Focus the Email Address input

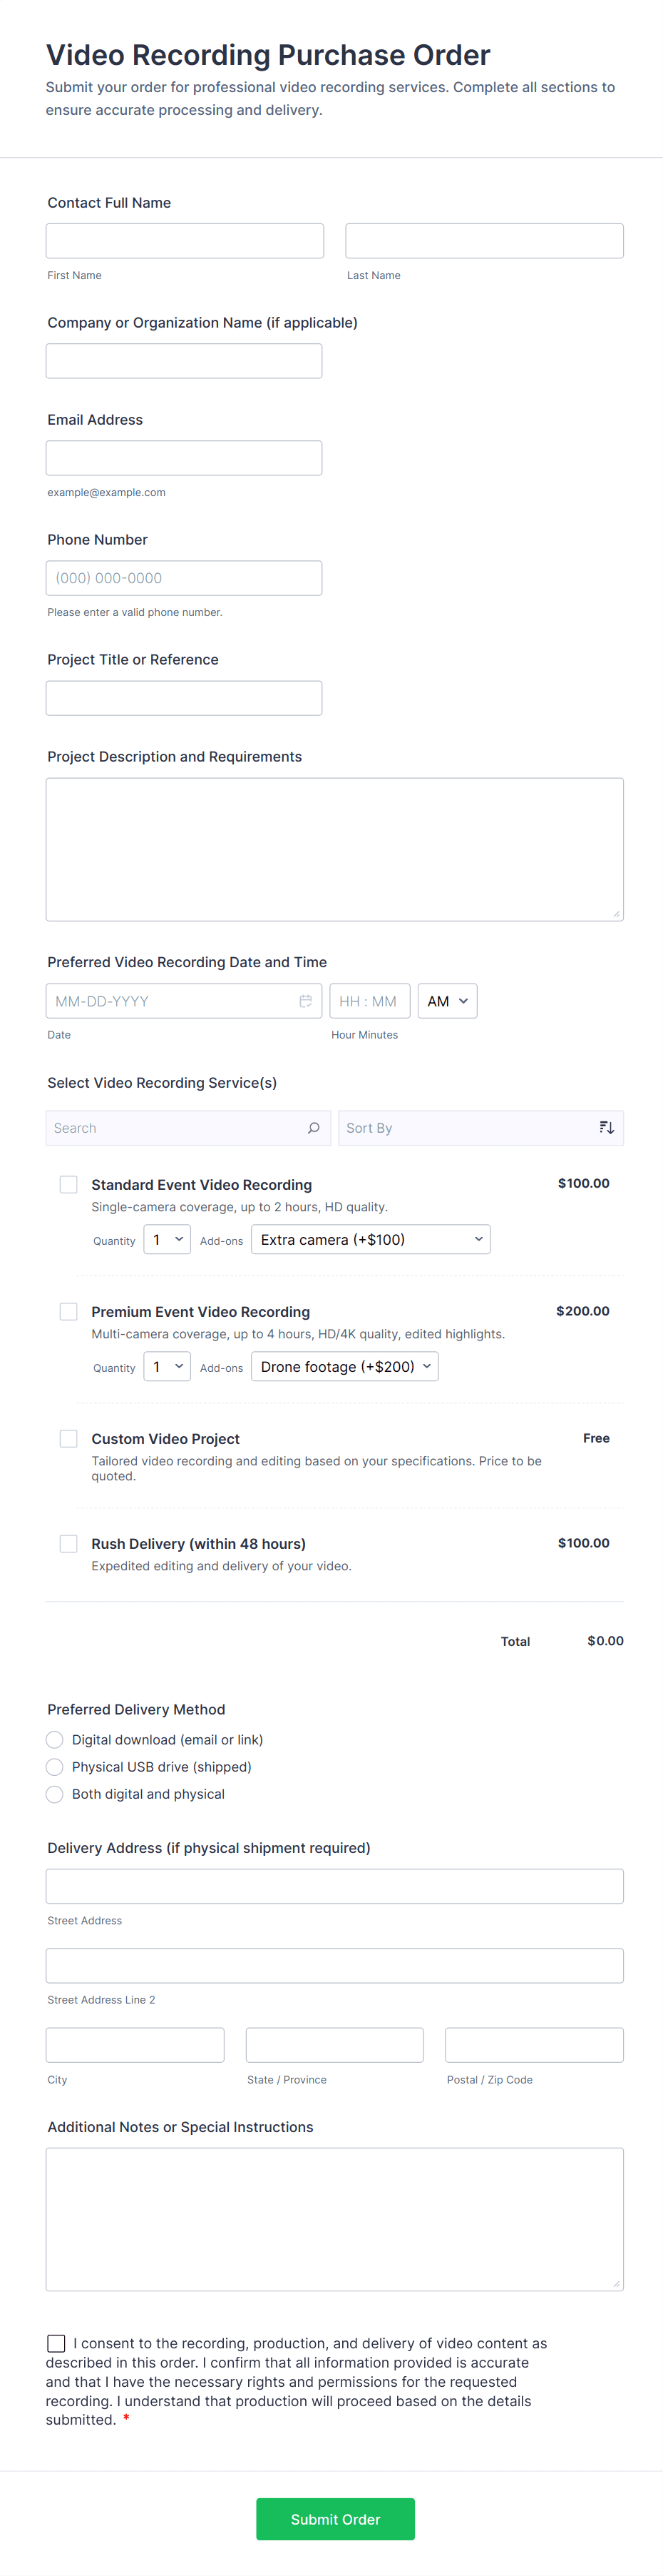pos(184,458)
